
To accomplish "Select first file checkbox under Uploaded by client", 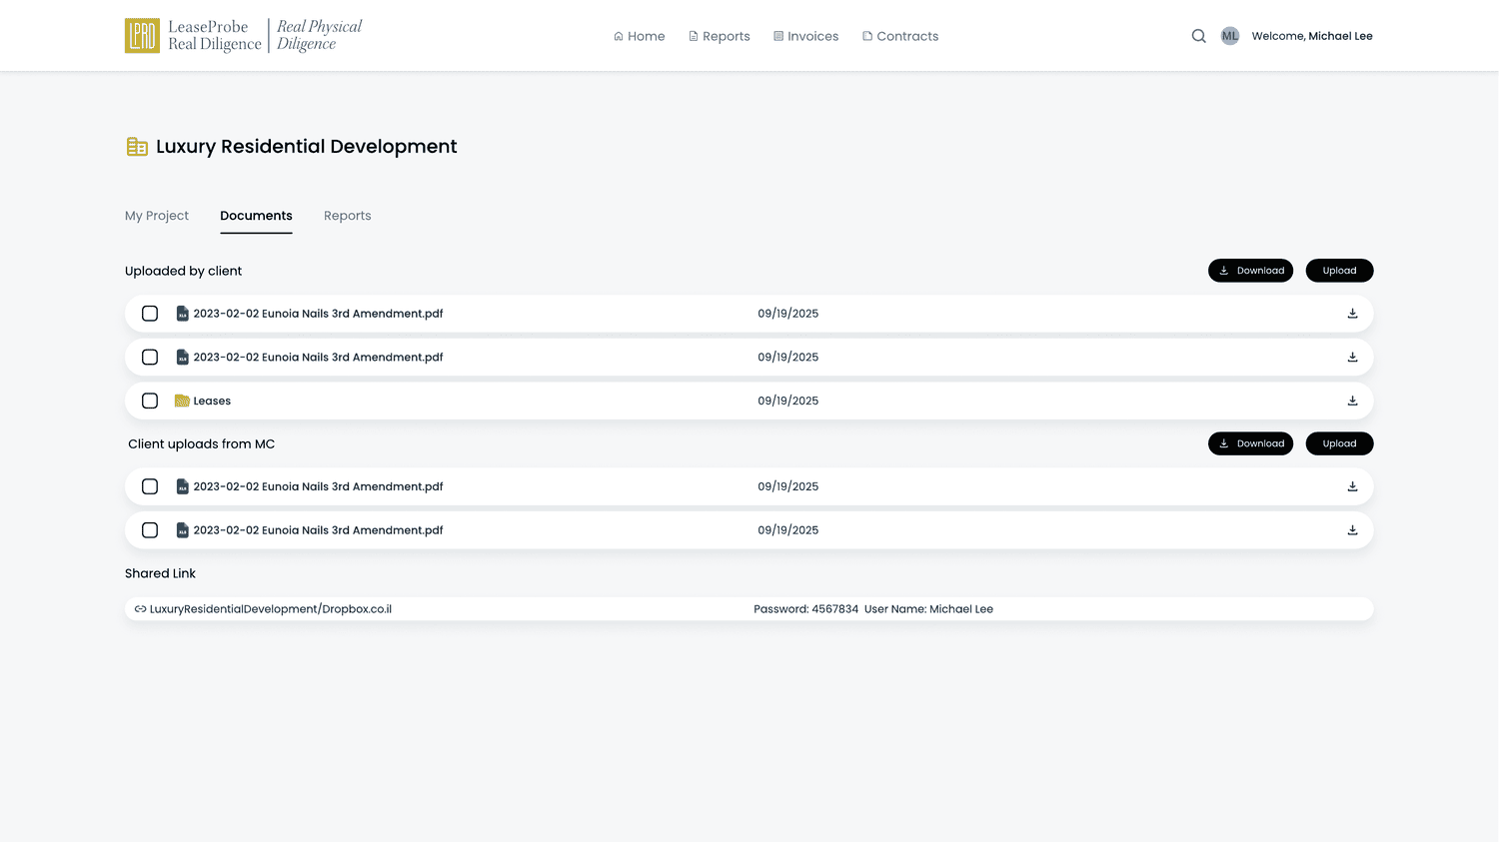I will pyautogui.click(x=150, y=314).
